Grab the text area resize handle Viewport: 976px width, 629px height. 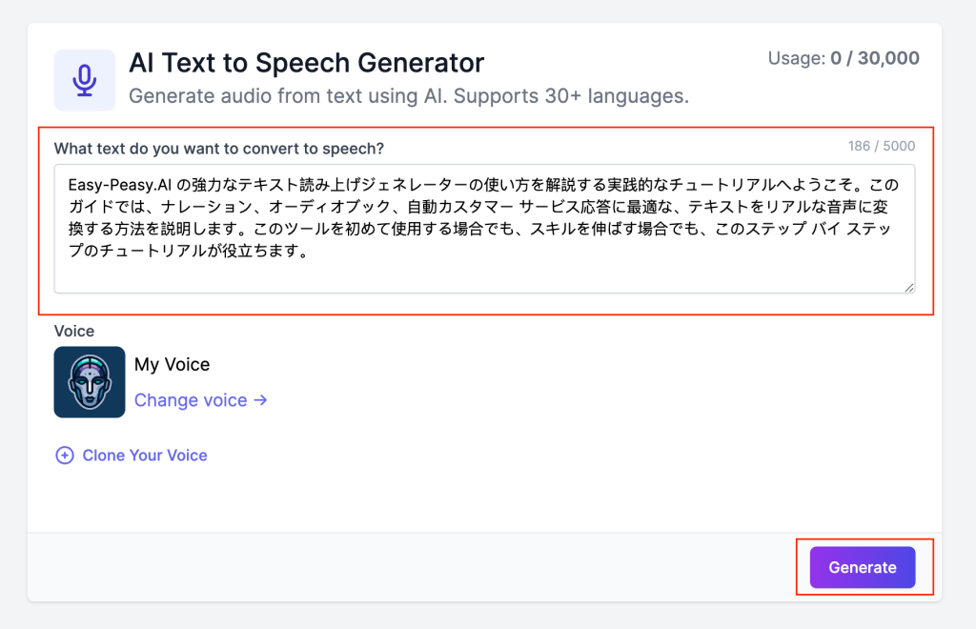click(909, 287)
